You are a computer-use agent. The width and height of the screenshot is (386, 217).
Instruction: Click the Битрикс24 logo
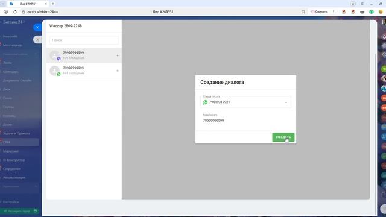(x=13, y=22)
